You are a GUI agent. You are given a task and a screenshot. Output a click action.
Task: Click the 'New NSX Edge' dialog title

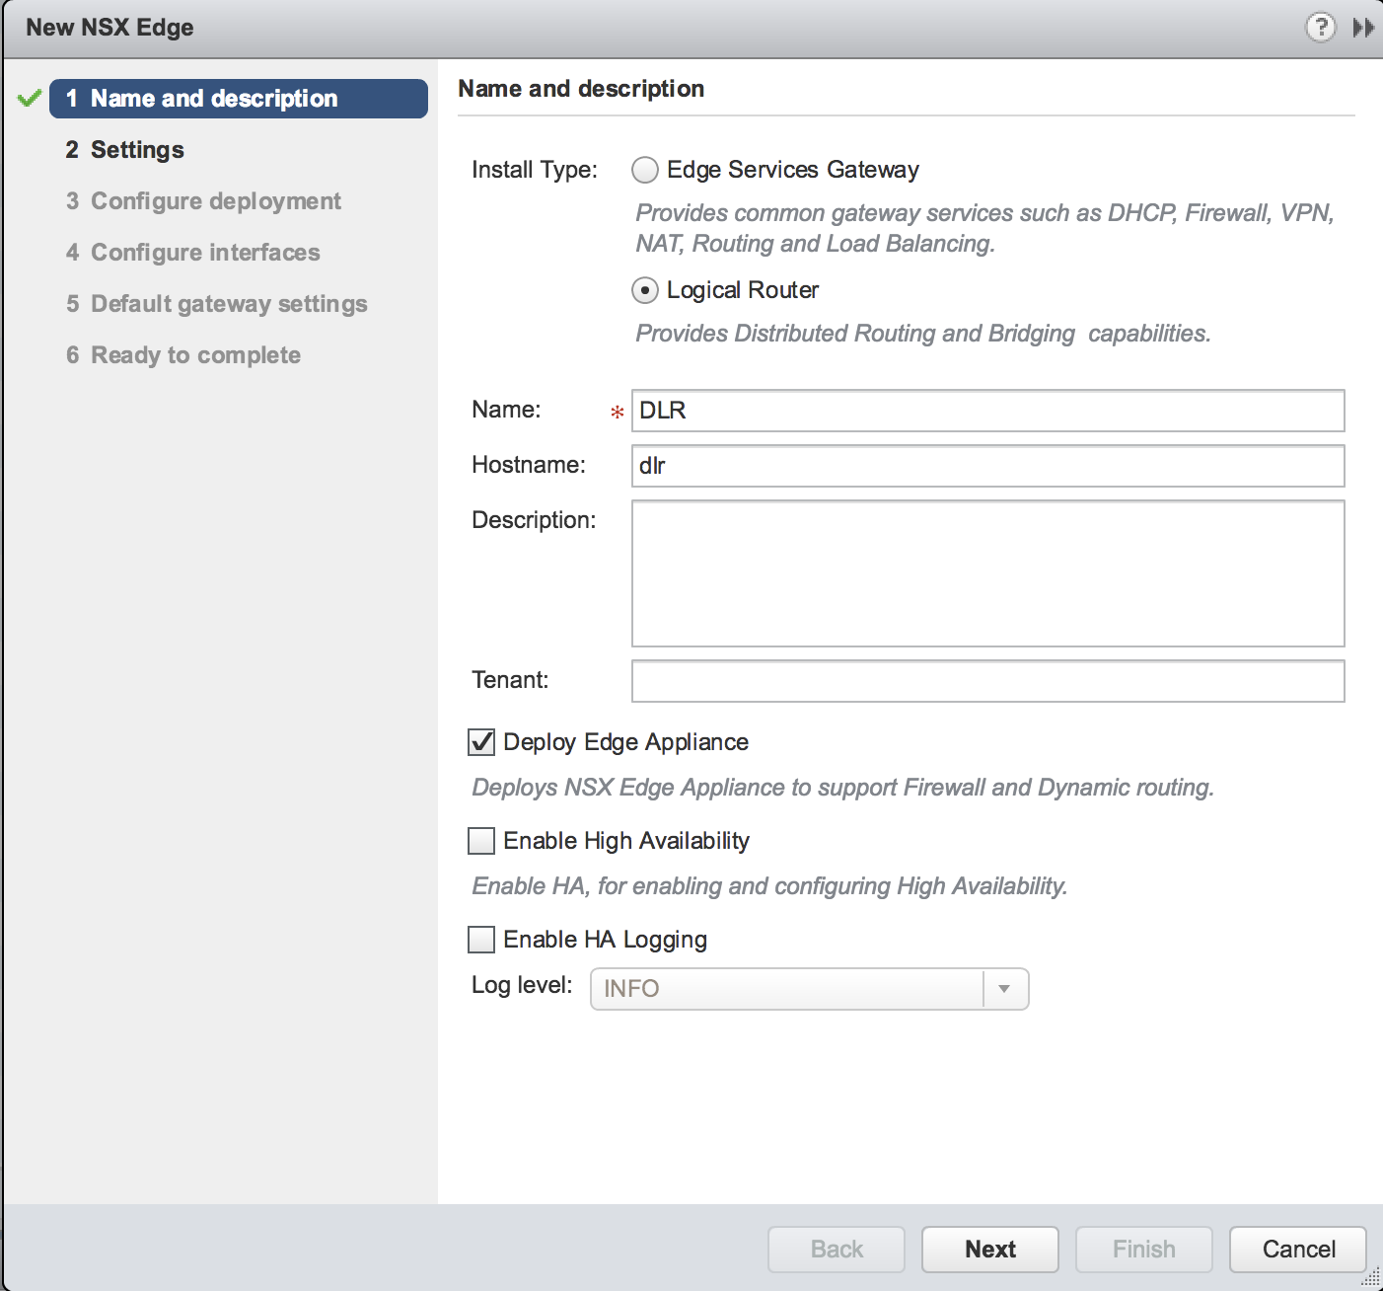coord(109,28)
